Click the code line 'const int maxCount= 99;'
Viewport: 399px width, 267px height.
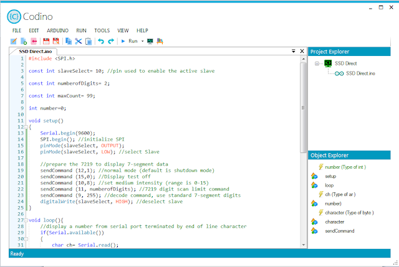click(62, 96)
